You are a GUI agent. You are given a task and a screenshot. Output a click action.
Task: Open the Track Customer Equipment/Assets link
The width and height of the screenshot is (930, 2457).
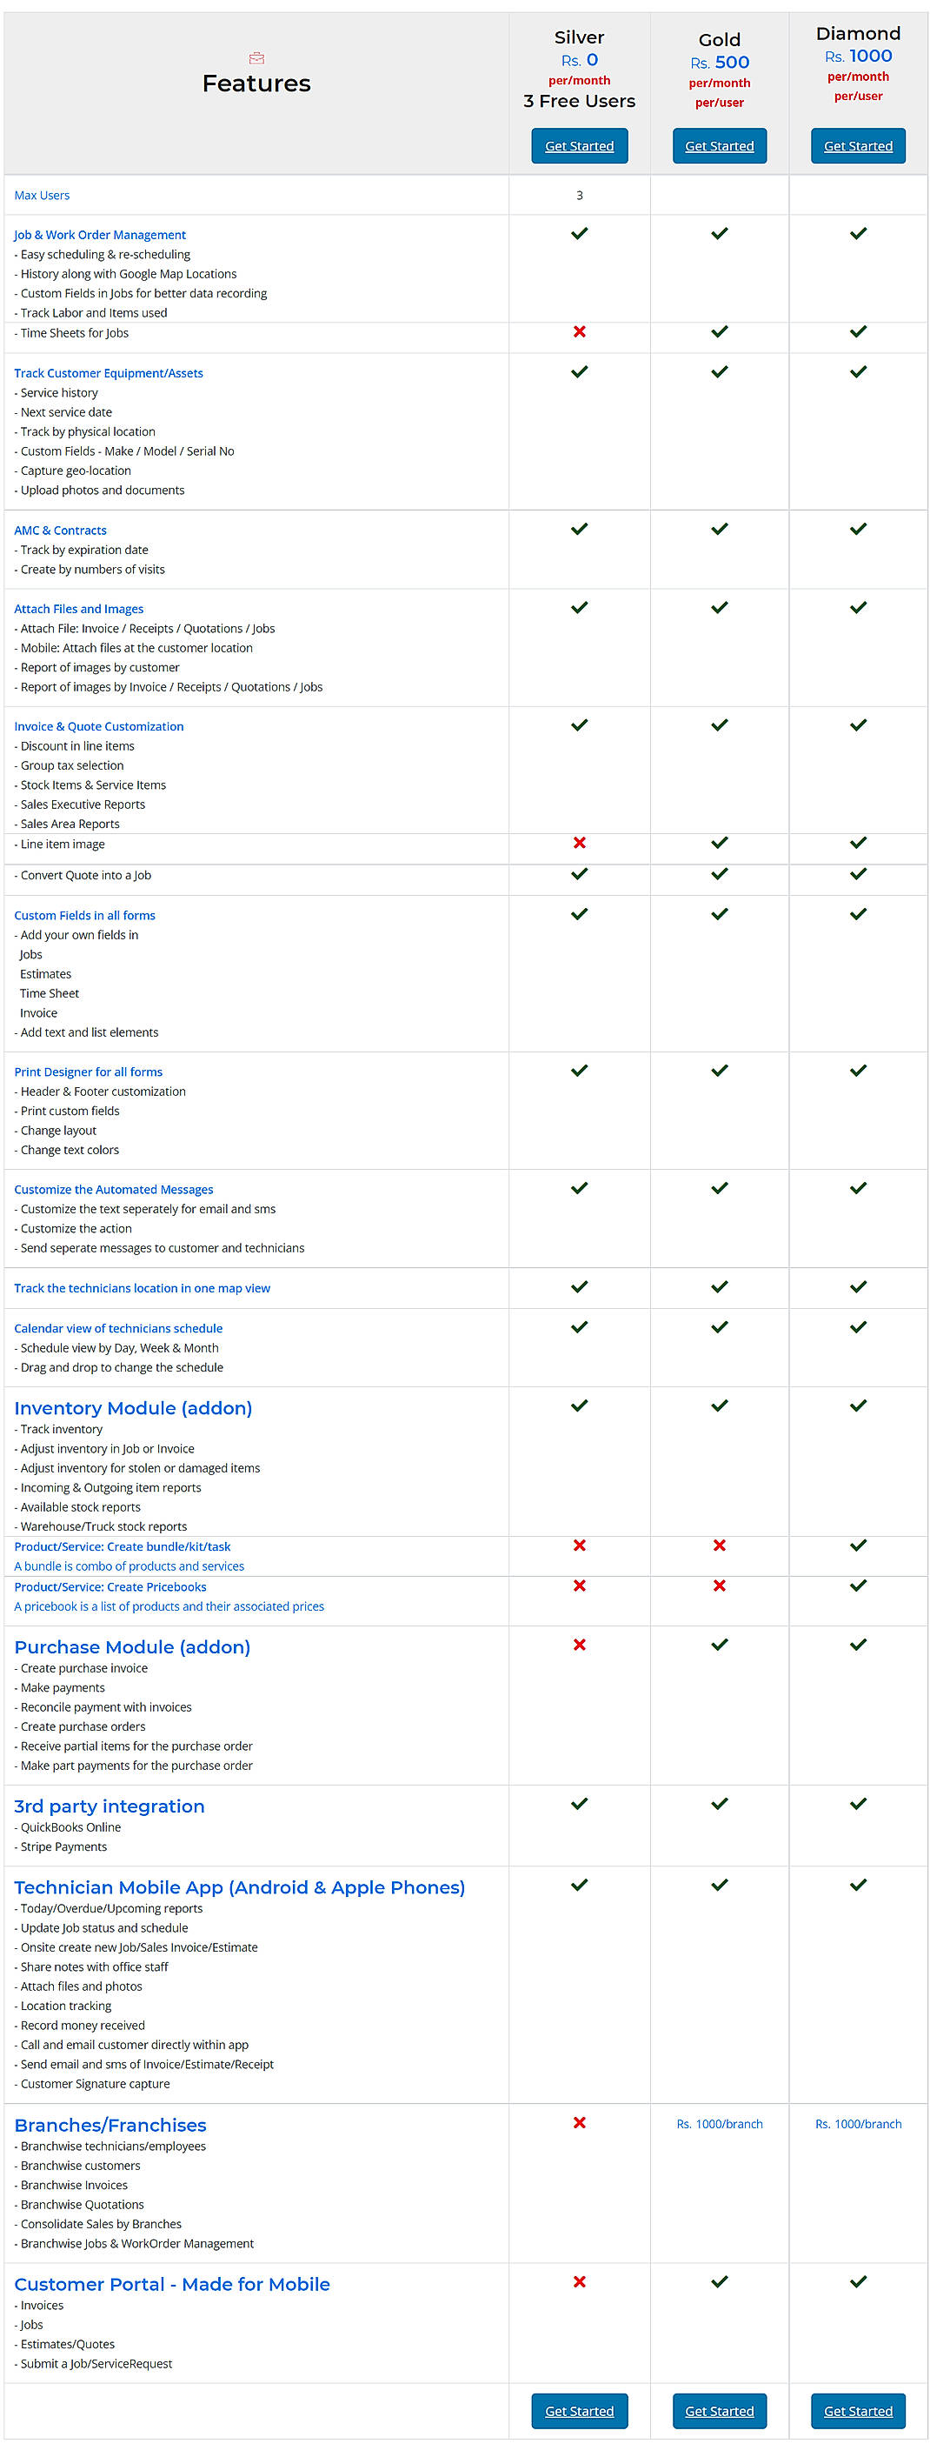pyautogui.click(x=108, y=373)
